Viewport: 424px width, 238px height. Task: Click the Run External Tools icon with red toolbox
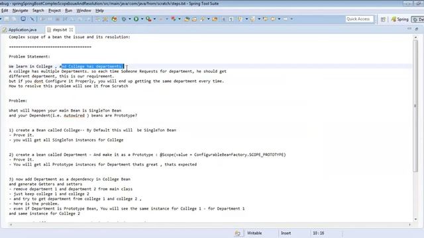click(148, 19)
